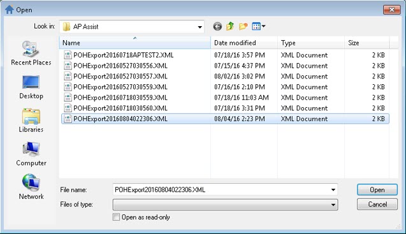Expand the Files of type dropdown
Viewport: 406px width, 234px height.
point(225,205)
